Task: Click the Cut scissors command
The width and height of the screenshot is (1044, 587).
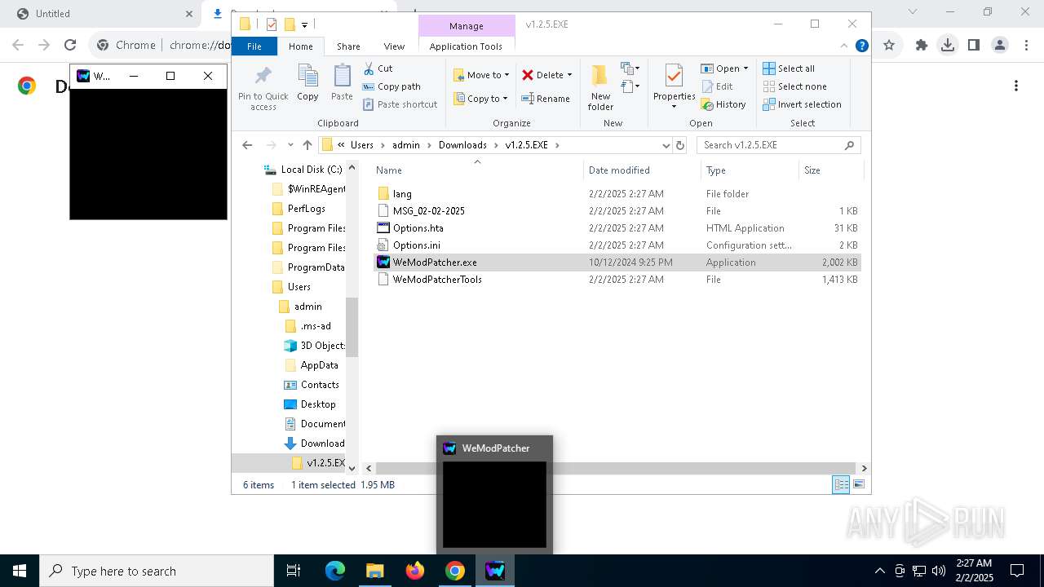Action: [x=378, y=68]
